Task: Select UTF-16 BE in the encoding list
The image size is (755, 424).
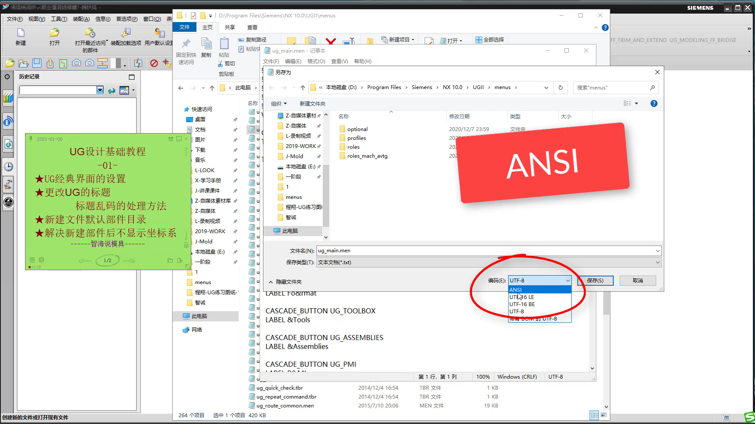Action: coord(540,304)
